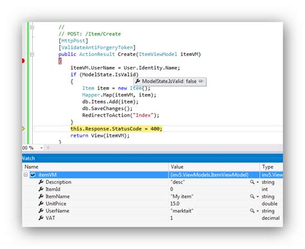Click the HttpPost attribute in the code
The height and width of the screenshot is (249, 305).
click(73, 41)
